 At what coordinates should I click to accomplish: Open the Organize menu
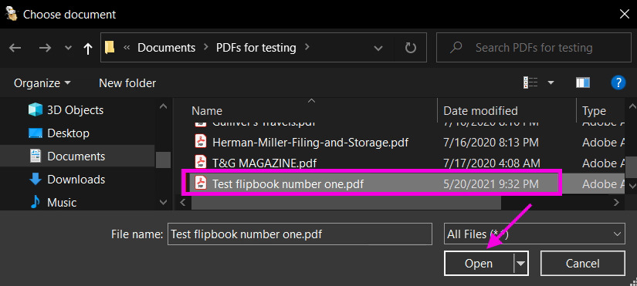click(x=42, y=83)
